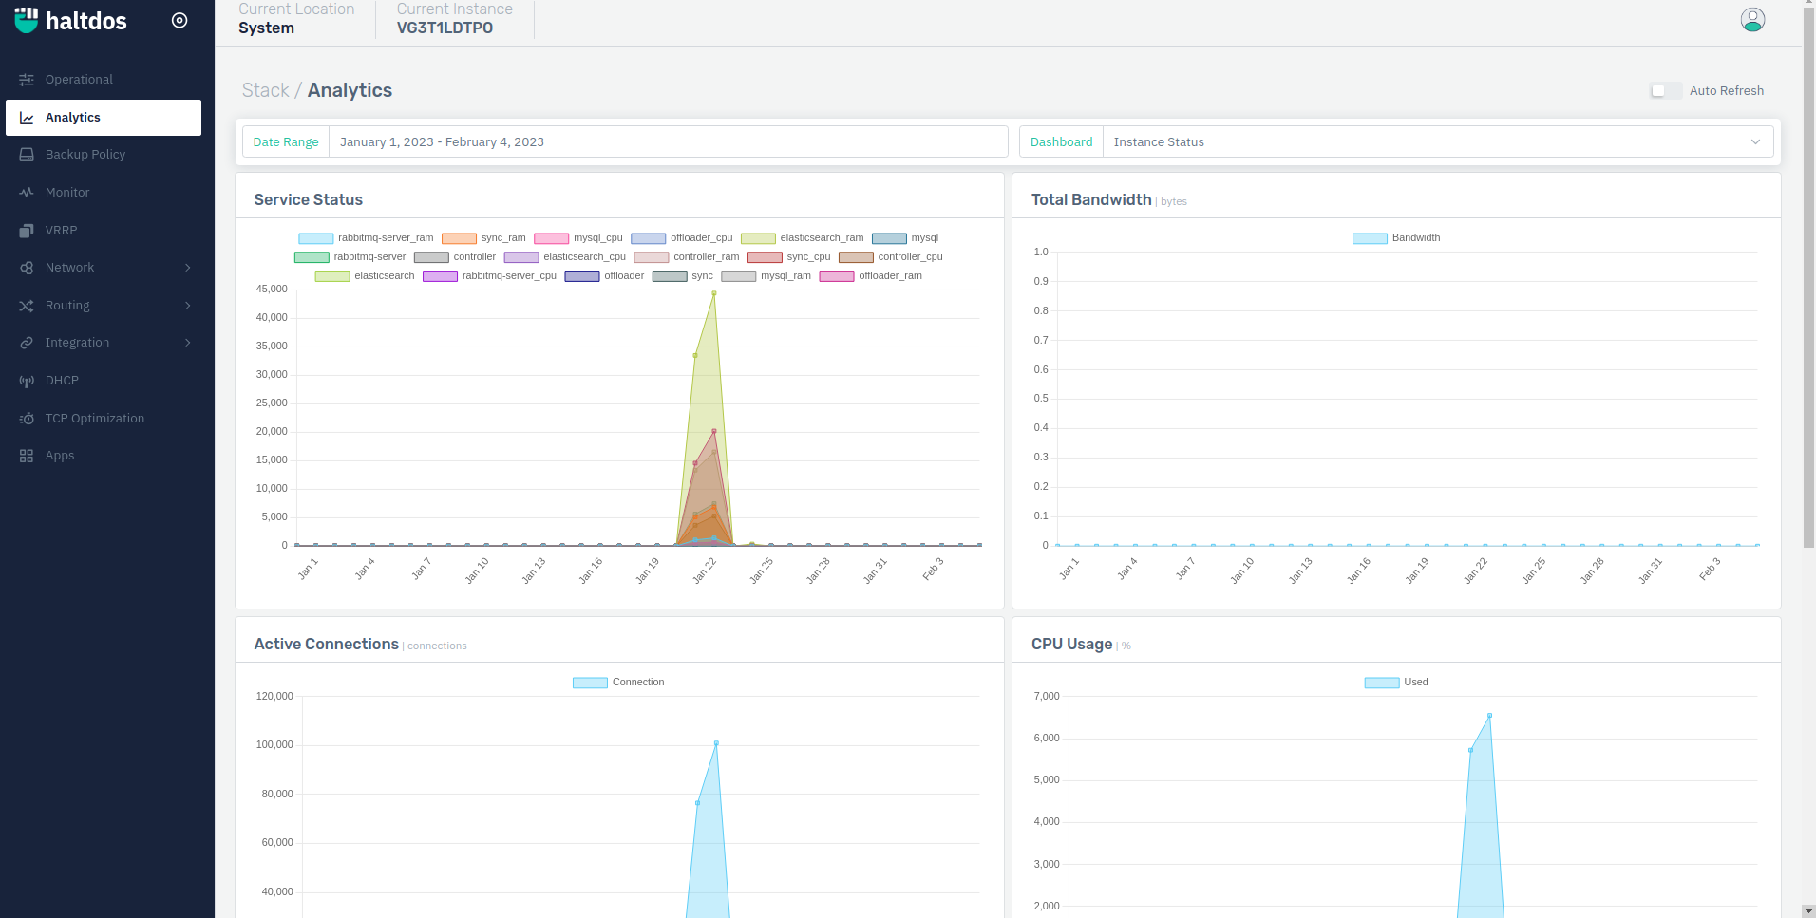Open the DHCP menu item
Screen dimensions: 1816x918
[x=104, y=381]
